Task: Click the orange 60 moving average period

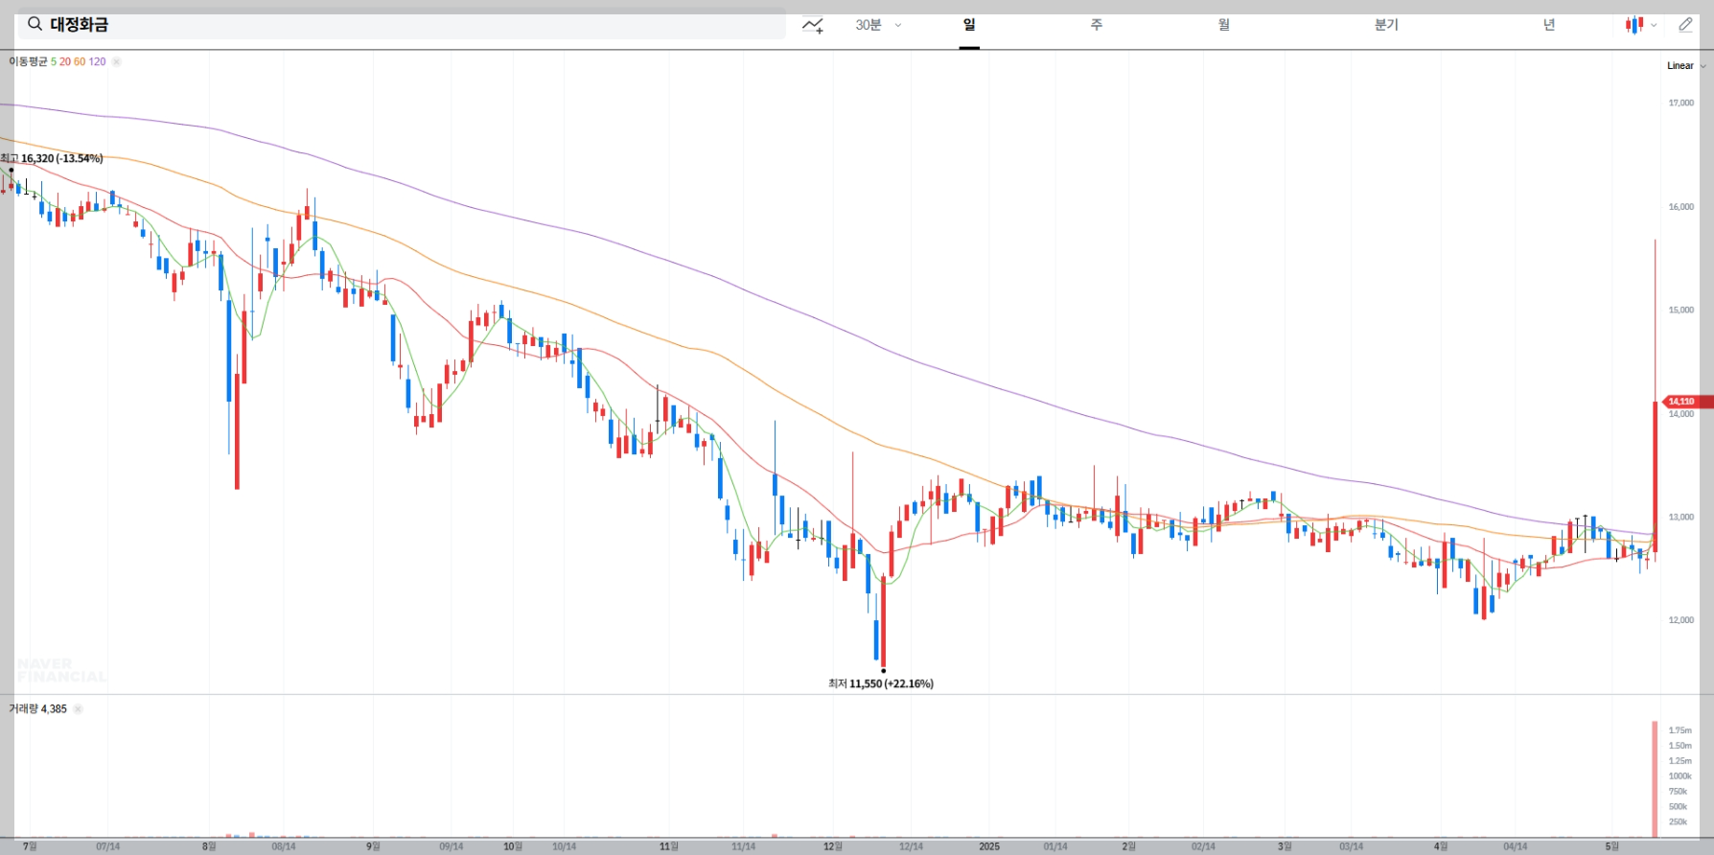Action: point(80,61)
